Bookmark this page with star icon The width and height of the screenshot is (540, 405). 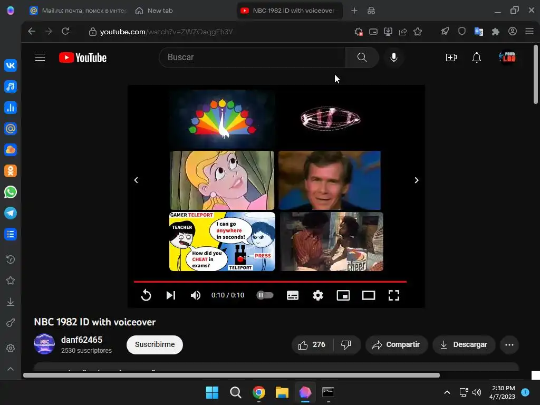418,32
